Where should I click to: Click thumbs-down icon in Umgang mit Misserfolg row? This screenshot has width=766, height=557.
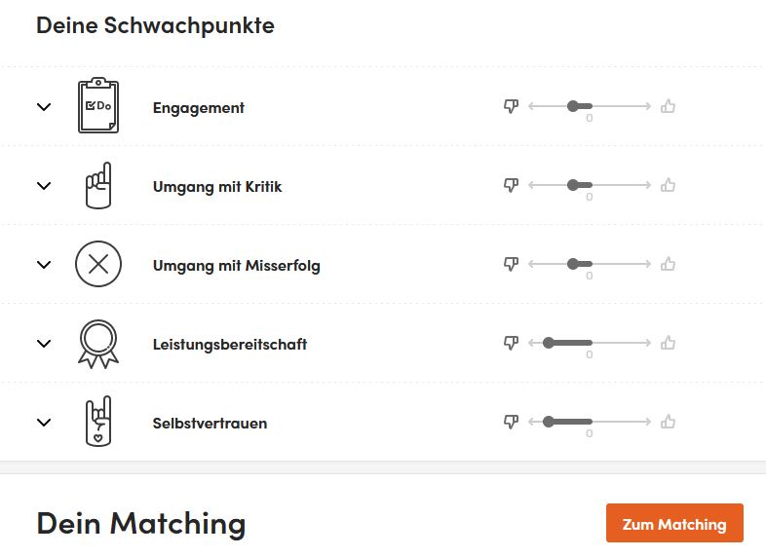click(511, 264)
